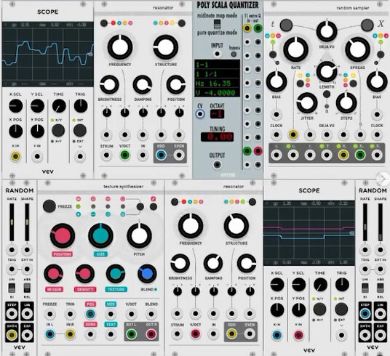Screen dimensions: 390x356
Task: Click the blue STEP output jack on right Random module
Action: pyautogui.click(x=365, y=314)
